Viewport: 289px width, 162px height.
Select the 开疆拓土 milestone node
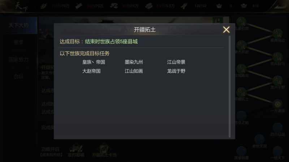pos(241,93)
